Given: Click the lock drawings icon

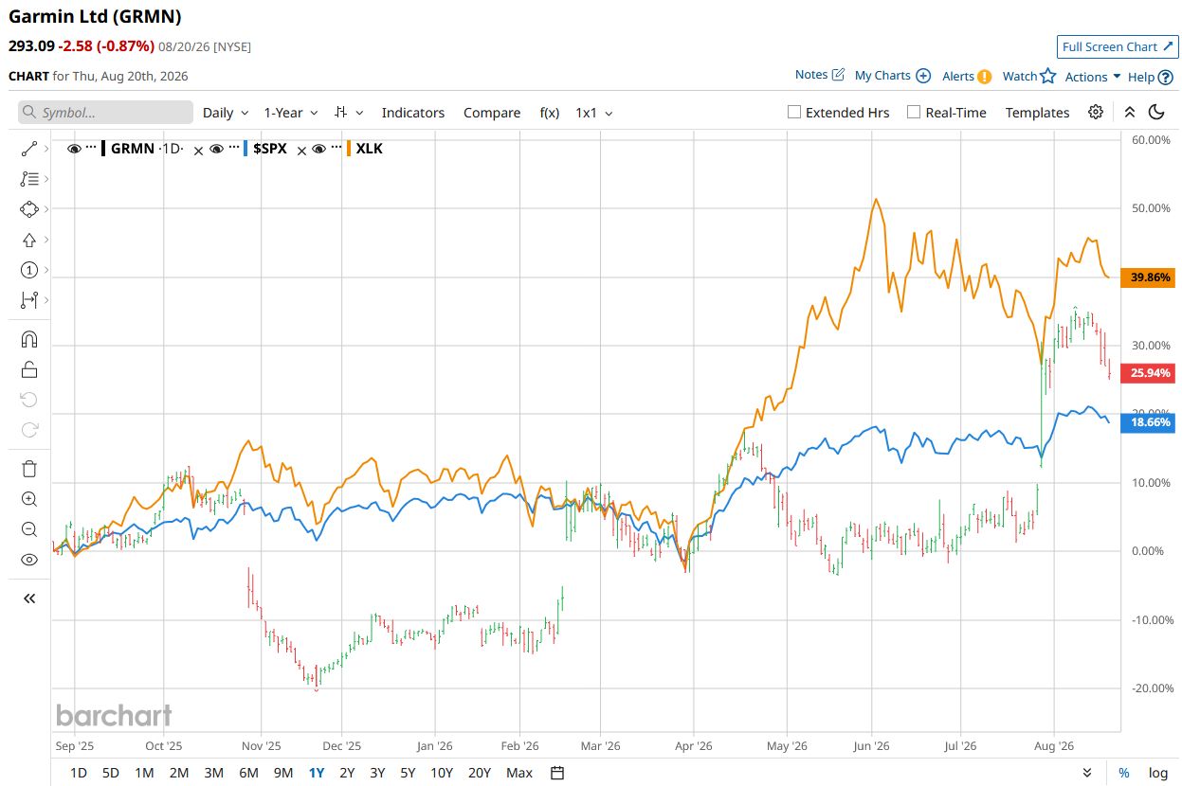Looking at the screenshot, I should [28, 369].
